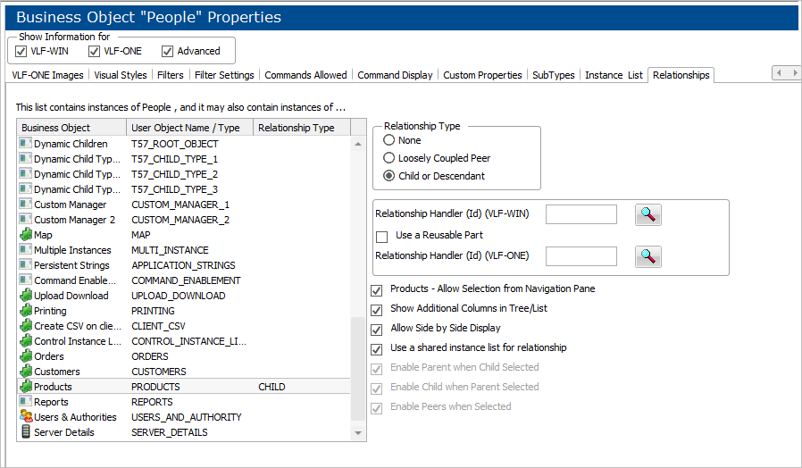Click the Server Details object icon
Viewport: 802px width, 468px height.
25,432
